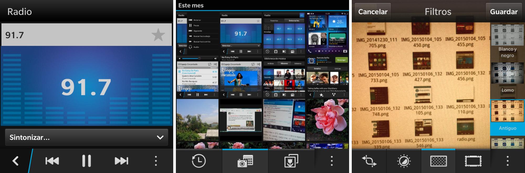
Task: Toggle favorite star for 91.7 station
Action: pyautogui.click(x=158, y=35)
